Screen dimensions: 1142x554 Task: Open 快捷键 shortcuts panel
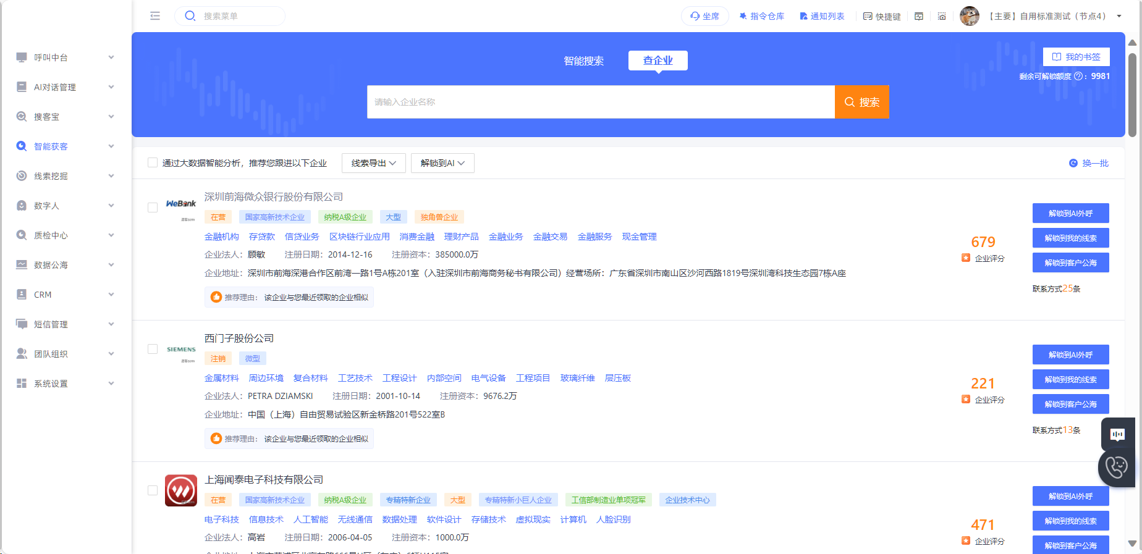(x=882, y=17)
